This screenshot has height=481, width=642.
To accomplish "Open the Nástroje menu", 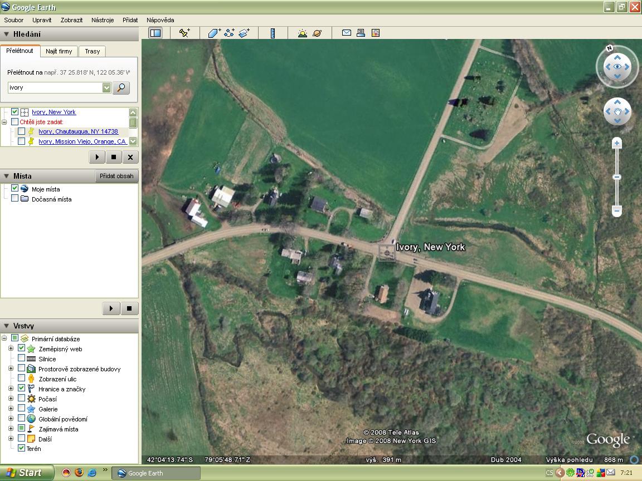I will tap(103, 20).
